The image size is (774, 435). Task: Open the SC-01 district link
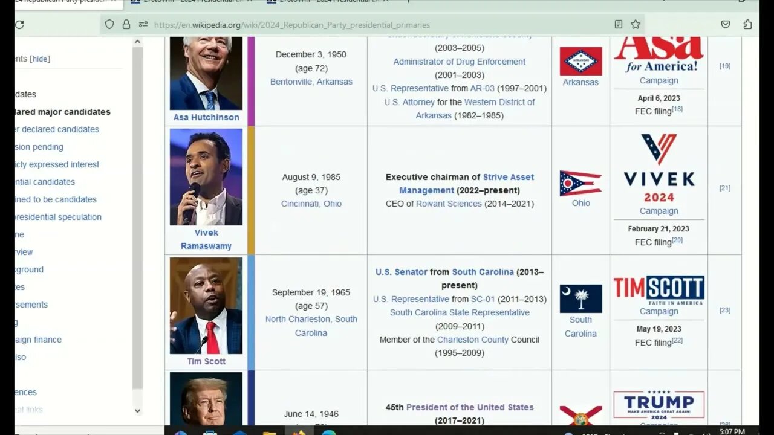[x=483, y=299]
